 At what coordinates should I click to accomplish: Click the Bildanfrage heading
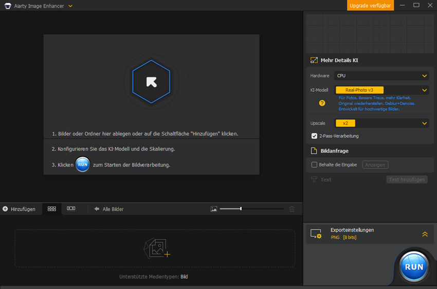click(x=335, y=151)
